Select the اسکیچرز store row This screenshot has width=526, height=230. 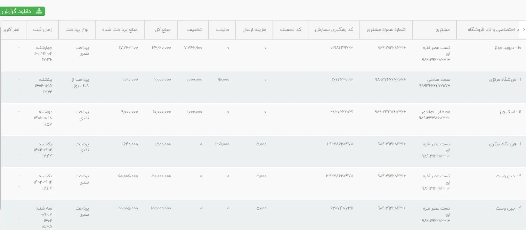(x=263, y=120)
